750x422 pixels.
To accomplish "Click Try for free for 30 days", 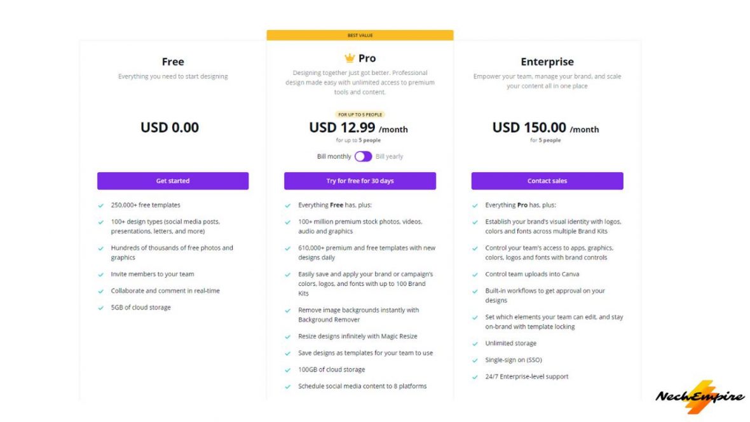I will point(360,181).
